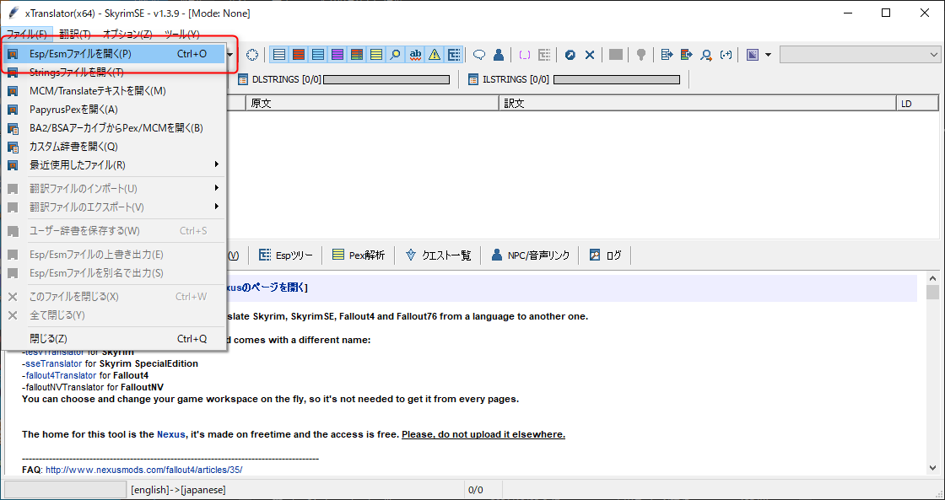Select PapyrusPexを開く(A) menu item

point(114,110)
